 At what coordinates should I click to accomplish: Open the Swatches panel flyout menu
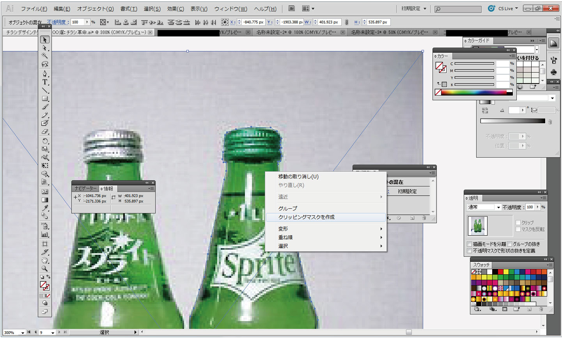tap(550, 265)
